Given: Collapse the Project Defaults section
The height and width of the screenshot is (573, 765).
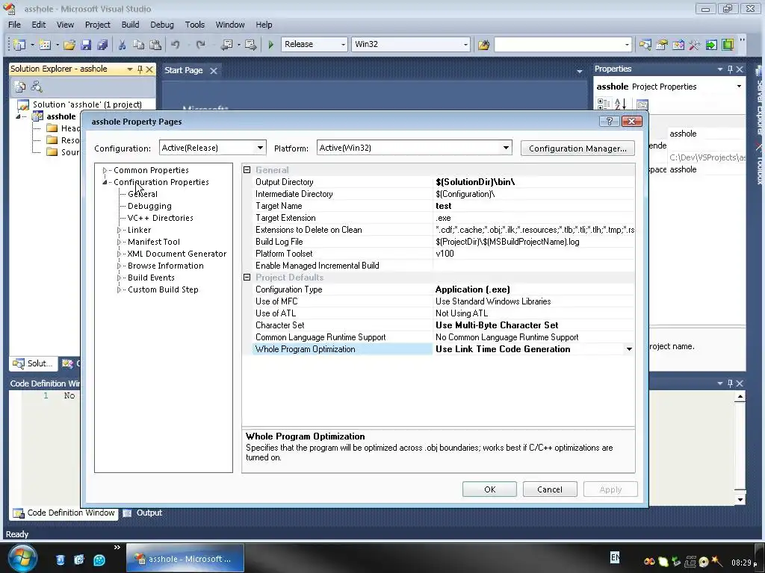Looking at the screenshot, I should coord(247,278).
